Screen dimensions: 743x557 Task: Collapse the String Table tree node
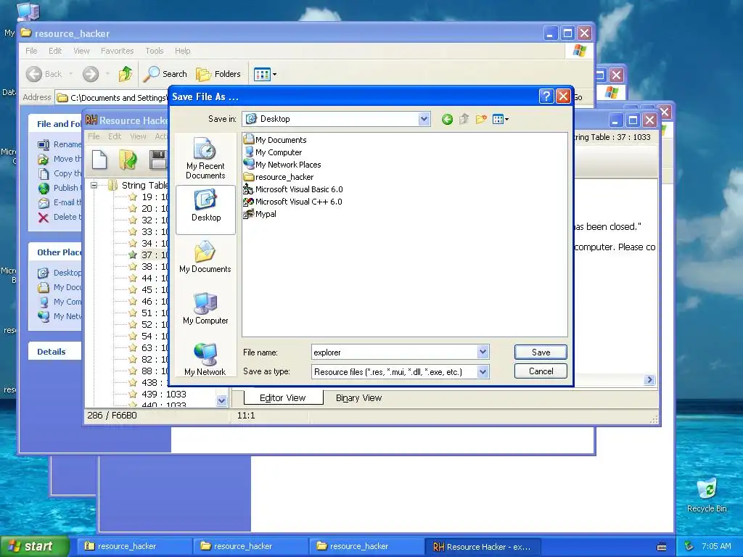[94, 185]
